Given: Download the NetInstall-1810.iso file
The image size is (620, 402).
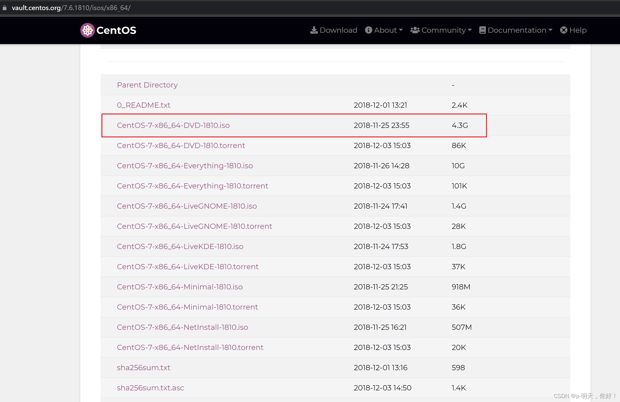Looking at the screenshot, I should coord(182,327).
